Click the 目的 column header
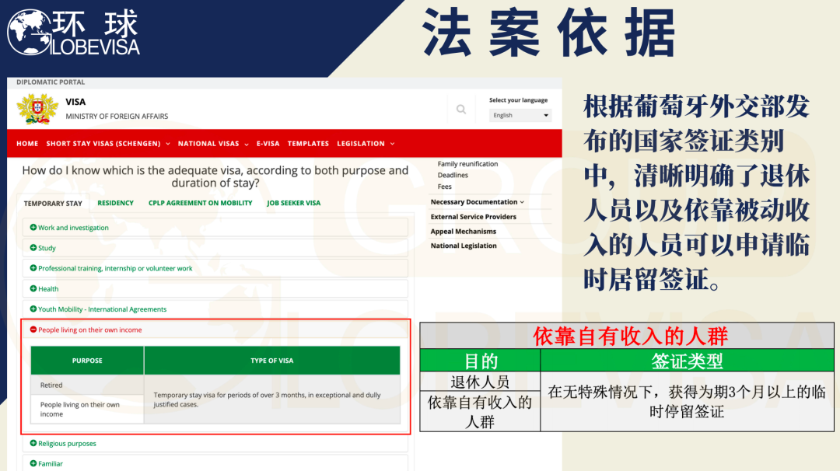840x471 pixels. point(481,361)
